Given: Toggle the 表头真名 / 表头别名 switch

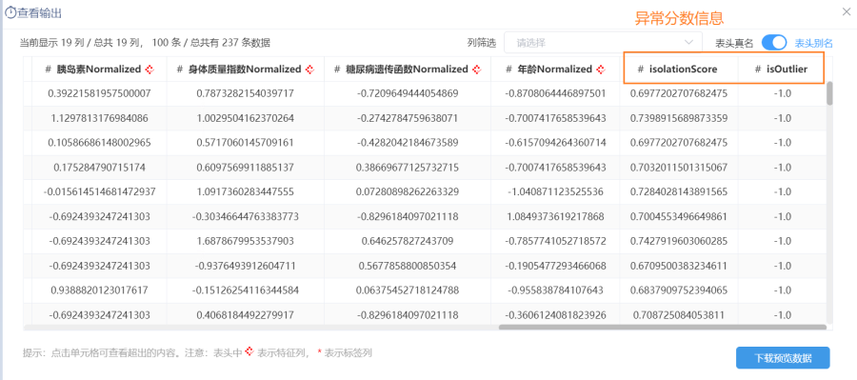Looking at the screenshot, I should tap(774, 43).
